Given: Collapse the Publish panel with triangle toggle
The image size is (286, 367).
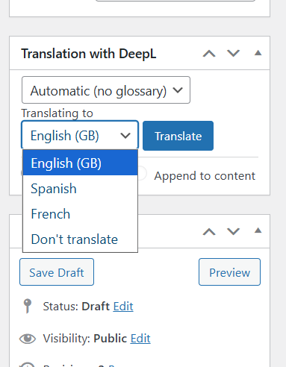Looking at the screenshot, I should [258, 230].
